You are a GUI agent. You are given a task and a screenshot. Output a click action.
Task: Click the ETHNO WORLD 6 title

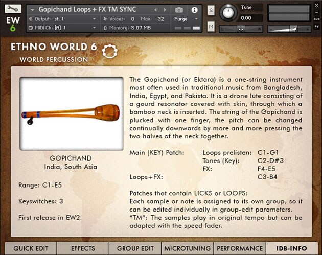pos(54,47)
